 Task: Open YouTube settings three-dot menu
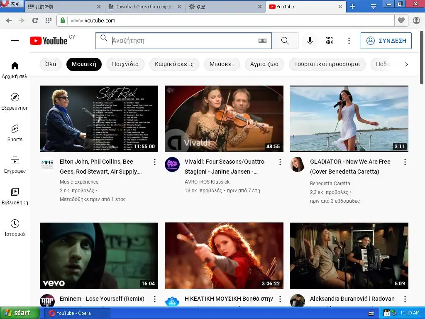coord(349,41)
